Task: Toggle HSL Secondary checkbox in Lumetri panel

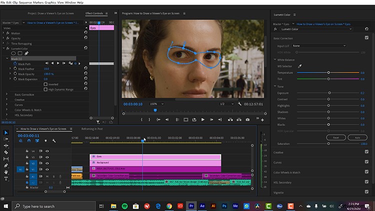Action: pyautogui.click(x=366, y=181)
